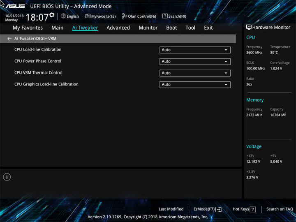Open CPU Power Phase Control dropdown
The image size is (296, 222).
point(195,62)
